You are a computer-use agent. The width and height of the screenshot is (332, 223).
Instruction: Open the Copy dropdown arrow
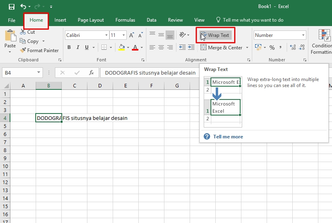click(43, 41)
